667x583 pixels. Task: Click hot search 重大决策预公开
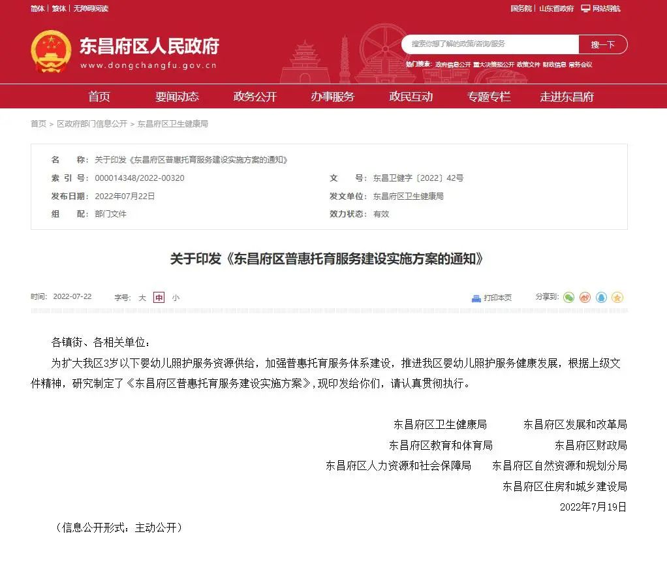coord(494,65)
